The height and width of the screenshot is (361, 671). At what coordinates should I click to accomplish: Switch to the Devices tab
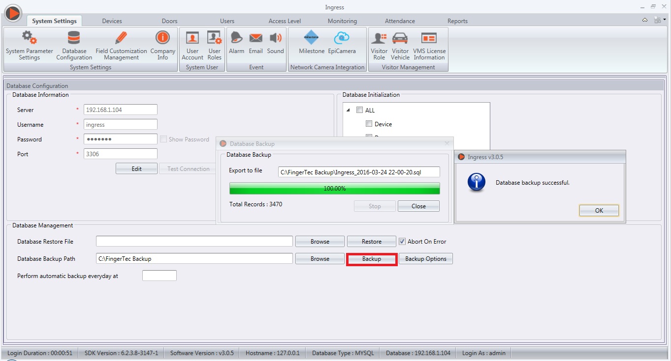(112, 21)
